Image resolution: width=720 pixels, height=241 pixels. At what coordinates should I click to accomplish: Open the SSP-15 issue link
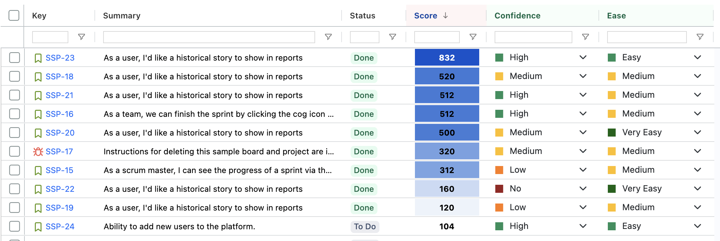click(59, 170)
